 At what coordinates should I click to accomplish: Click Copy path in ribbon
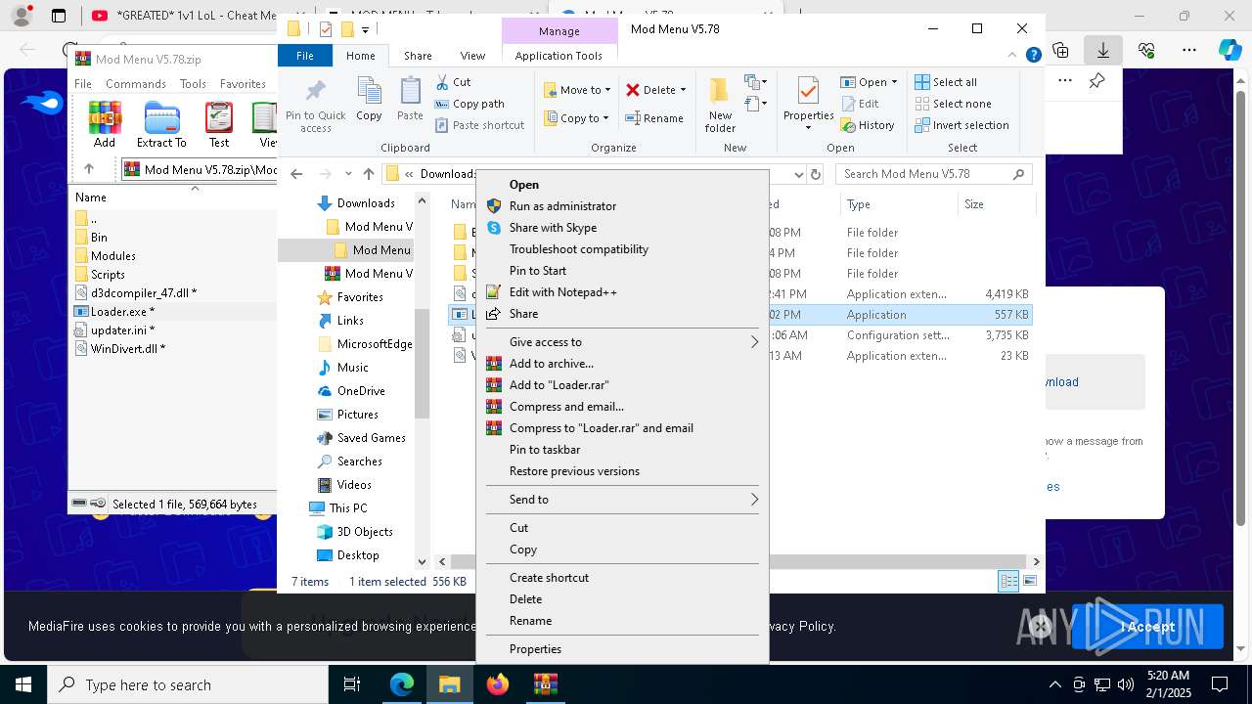(469, 104)
